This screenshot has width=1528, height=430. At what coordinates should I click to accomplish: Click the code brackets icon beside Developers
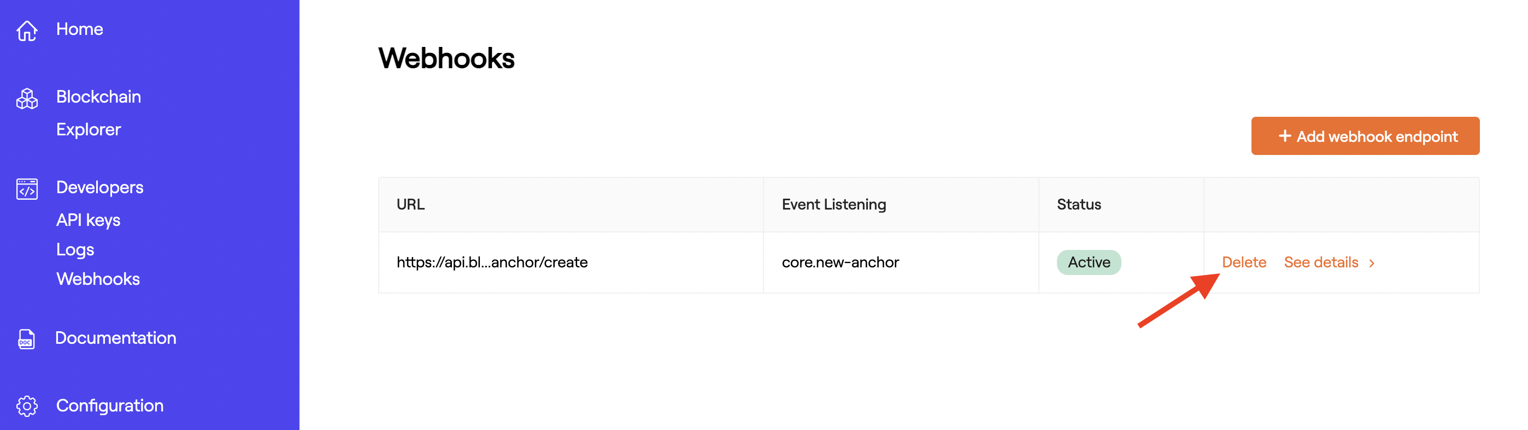click(x=26, y=188)
